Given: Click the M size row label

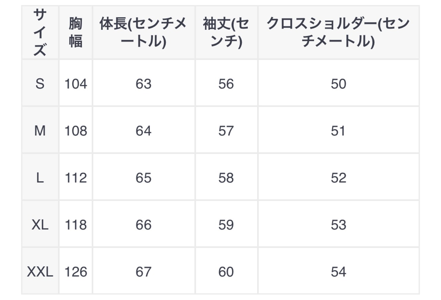Looking at the screenshot, I should 40,131.
